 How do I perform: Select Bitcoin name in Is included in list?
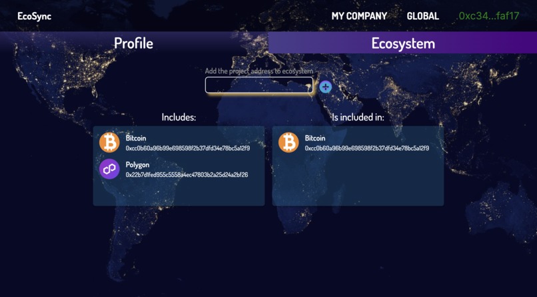[315, 139]
